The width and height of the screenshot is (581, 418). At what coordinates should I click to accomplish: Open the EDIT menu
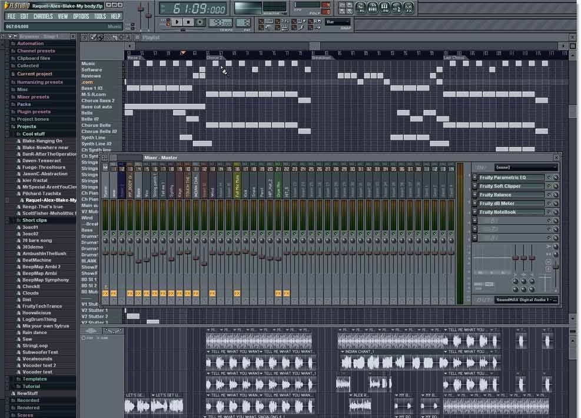tap(25, 16)
